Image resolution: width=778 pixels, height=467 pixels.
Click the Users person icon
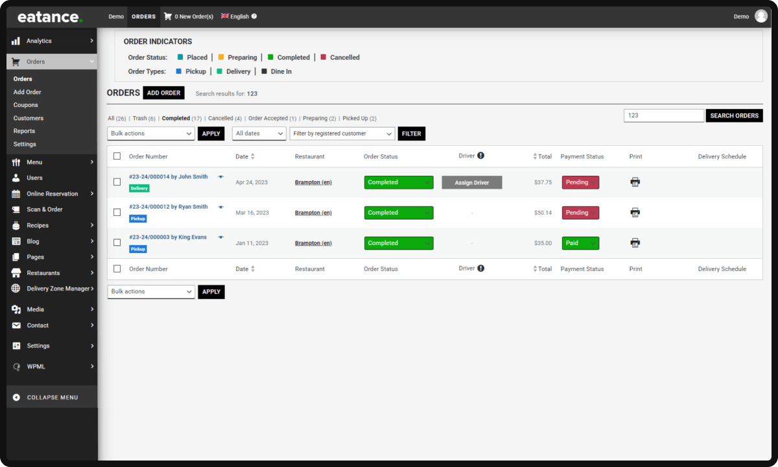[x=16, y=178]
